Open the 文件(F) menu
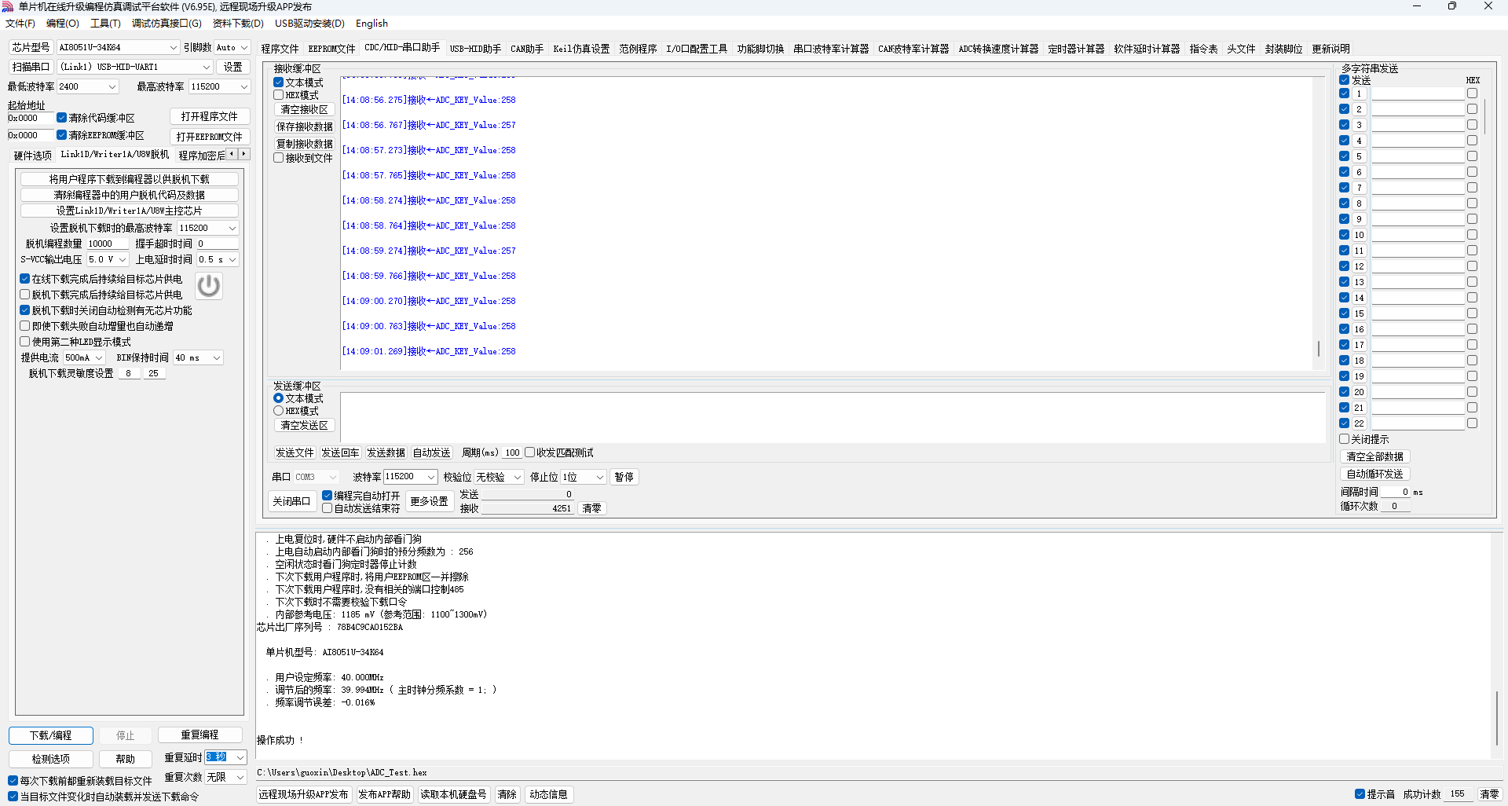1508x806 pixels. click(x=20, y=24)
